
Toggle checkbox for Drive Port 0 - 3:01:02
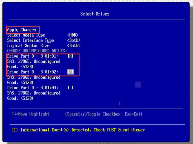click(71, 72)
